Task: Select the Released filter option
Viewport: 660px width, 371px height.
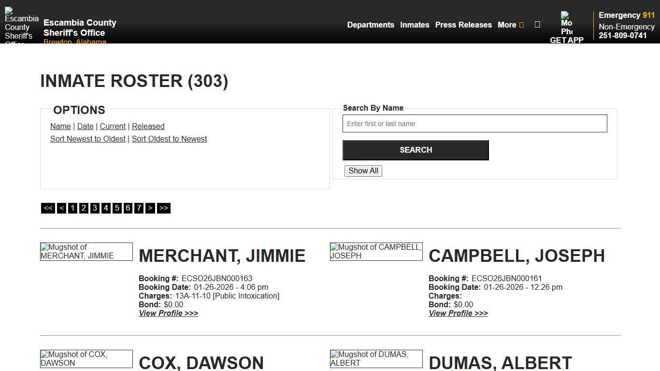Action: 148,126
